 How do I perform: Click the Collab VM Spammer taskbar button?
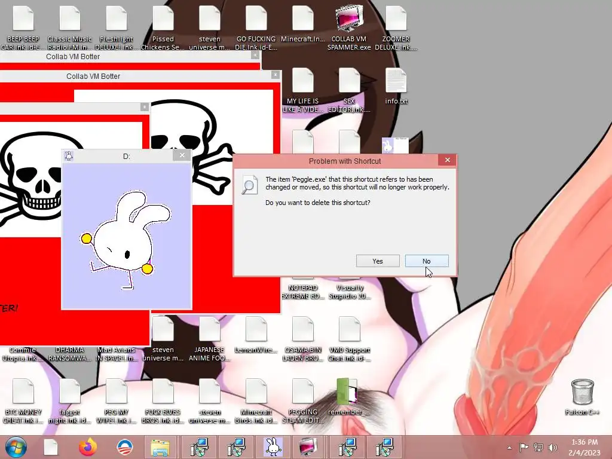tap(308, 447)
